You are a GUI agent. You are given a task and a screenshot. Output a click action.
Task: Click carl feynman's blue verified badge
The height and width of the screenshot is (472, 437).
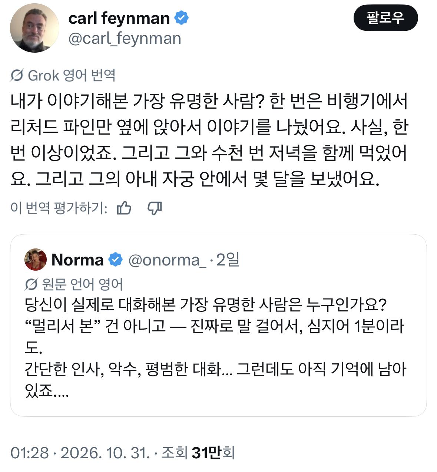click(181, 18)
